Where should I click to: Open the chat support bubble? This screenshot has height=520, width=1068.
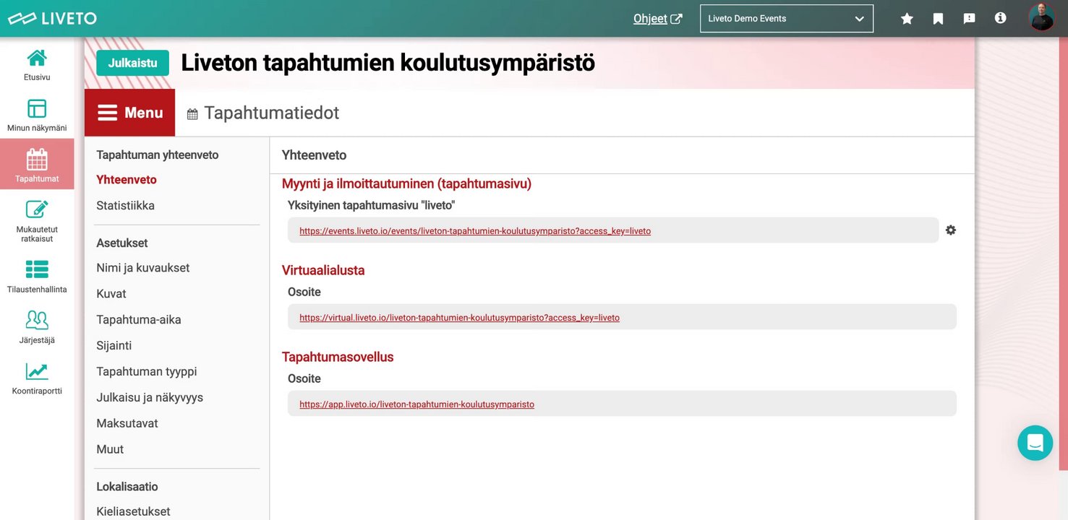(x=1035, y=443)
